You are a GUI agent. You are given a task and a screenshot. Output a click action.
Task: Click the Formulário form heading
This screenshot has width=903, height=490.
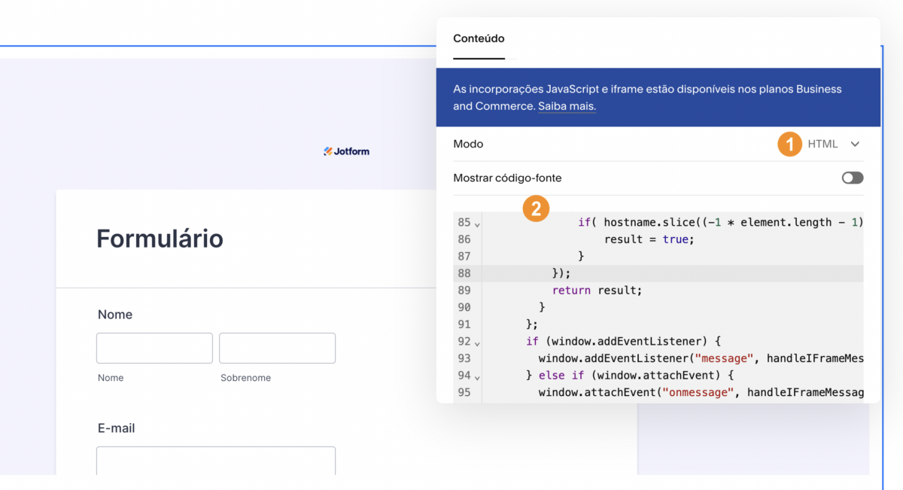[160, 239]
